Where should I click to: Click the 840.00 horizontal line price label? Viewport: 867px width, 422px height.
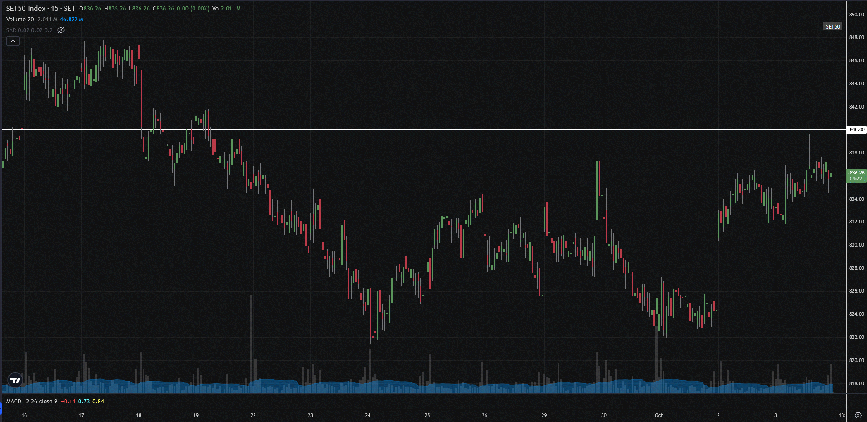click(x=857, y=129)
